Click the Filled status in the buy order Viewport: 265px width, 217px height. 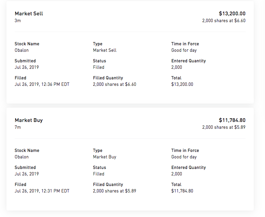(x=99, y=174)
